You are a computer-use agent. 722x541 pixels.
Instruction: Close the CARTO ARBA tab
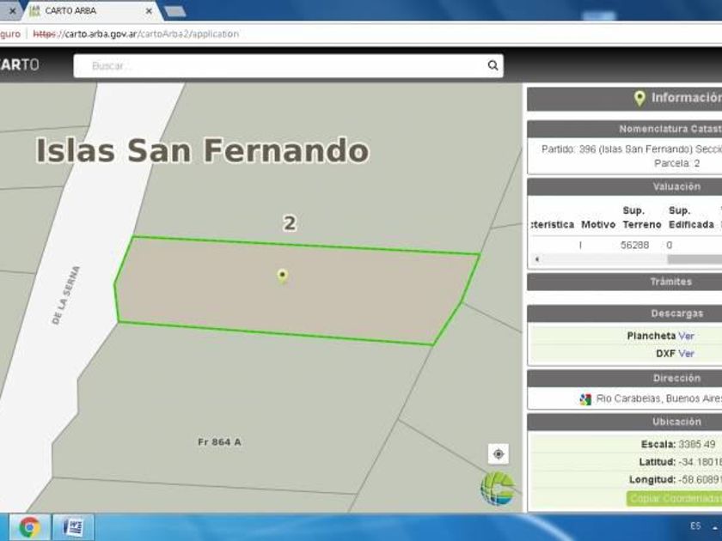click(x=149, y=11)
